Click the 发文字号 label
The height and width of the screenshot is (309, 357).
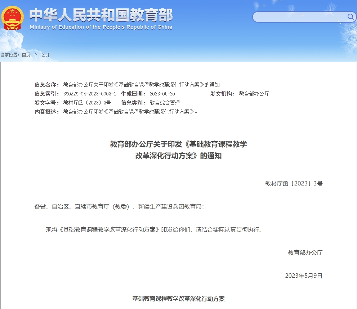(x=47, y=103)
